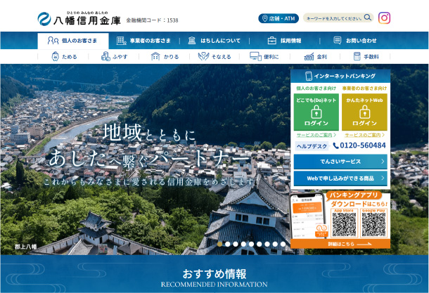Click the かりる house icon
This screenshot has height=293, width=429.
point(155,56)
